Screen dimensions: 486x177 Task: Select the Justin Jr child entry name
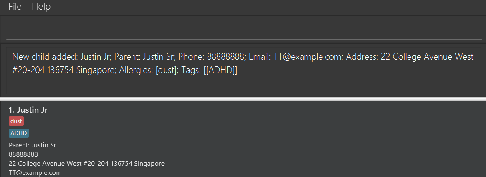[x=28, y=110]
